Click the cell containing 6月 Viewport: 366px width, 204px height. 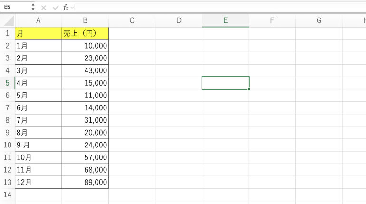coord(39,107)
